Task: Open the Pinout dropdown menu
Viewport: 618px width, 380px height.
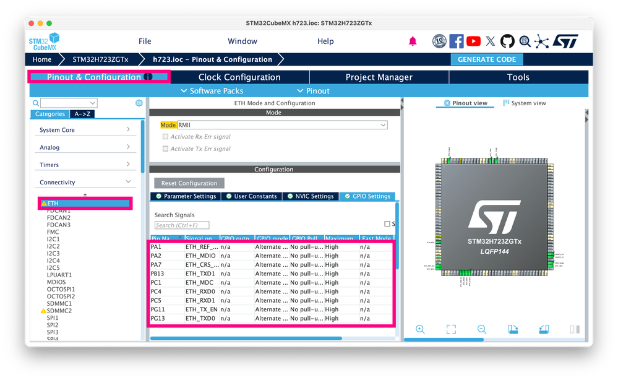Action: pos(314,90)
